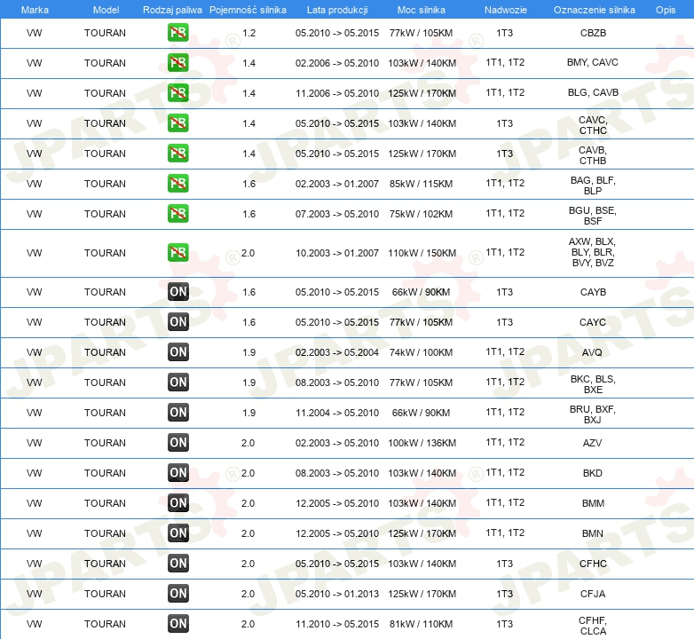The height and width of the screenshot is (639, 694).
Task: Click production years 05.2010 -> 01.2013
Action: click(337, 594)
